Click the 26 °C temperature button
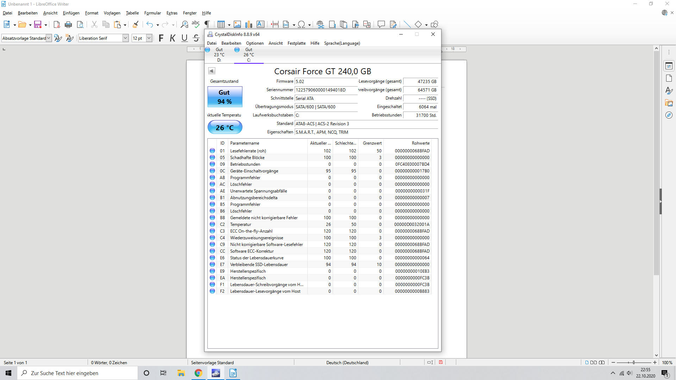Image resolution: width=676 pixels, height=380 pixels. coord(225,127)
